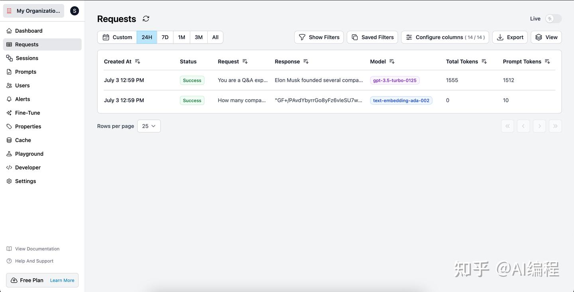Click the sort icon on Model column
Image resolution: width=574 pixels, height=292 pixels.
[x=391, y=61]
